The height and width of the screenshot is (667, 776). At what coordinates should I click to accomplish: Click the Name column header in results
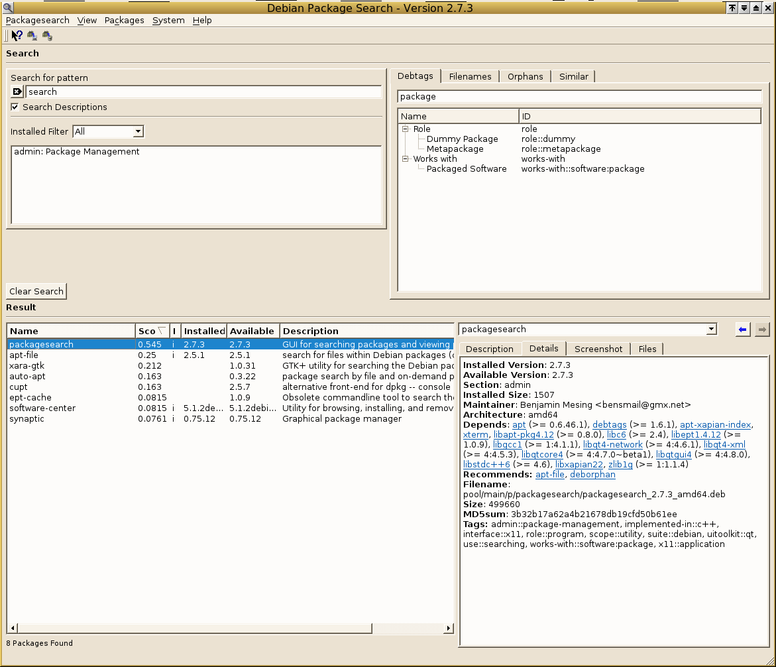coord(72,331)
